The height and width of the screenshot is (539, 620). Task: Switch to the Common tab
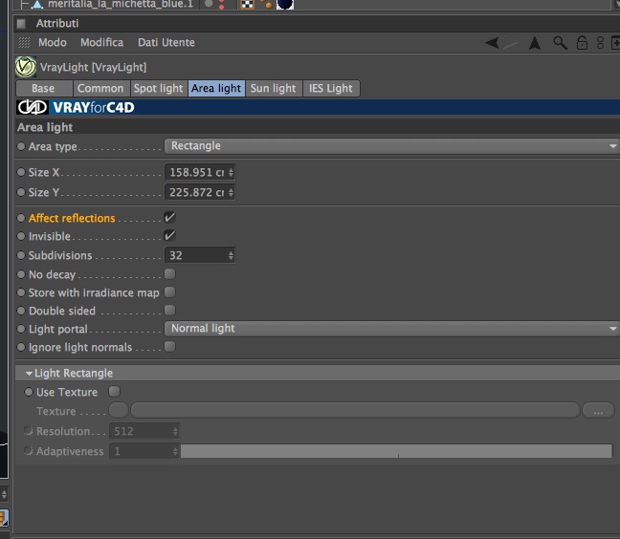(101, 88)
